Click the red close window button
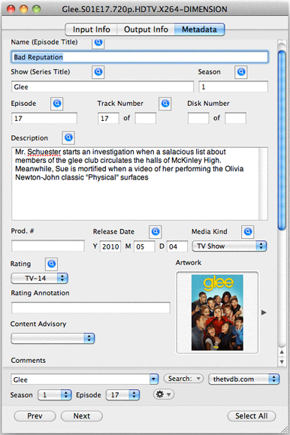 pos(11,10)
